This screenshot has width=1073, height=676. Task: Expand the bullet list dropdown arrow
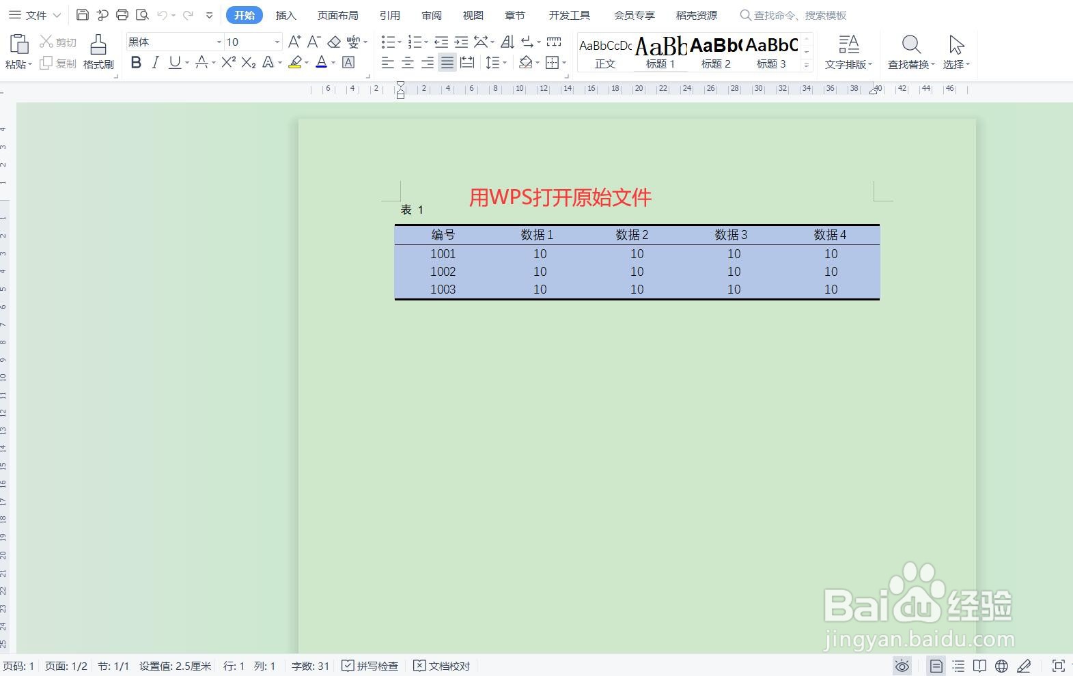pyautogui.click(x=400, y=42)
